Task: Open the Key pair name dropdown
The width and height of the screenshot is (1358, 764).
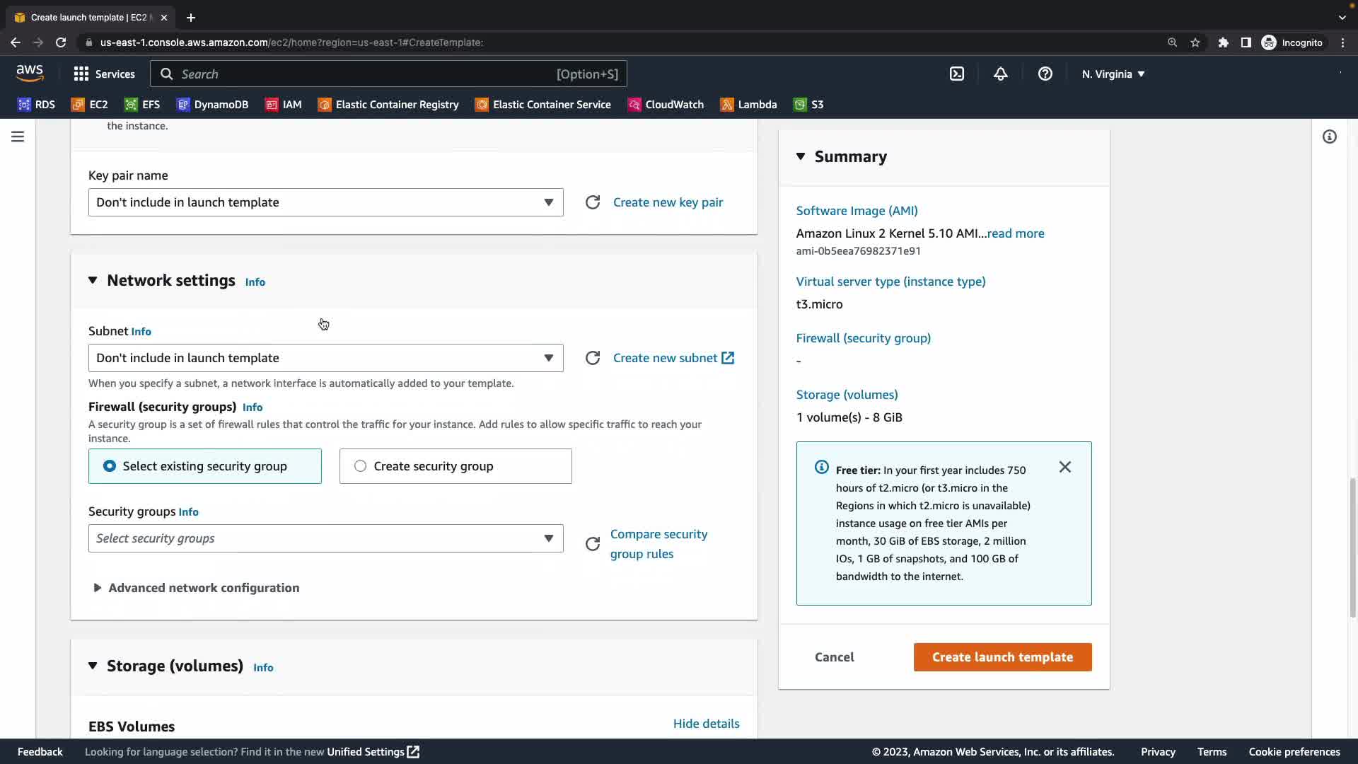Action: 325,202
